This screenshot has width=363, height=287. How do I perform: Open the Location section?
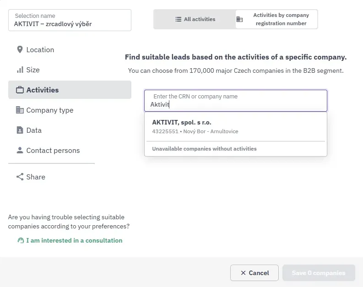click(x=70, y=49)
